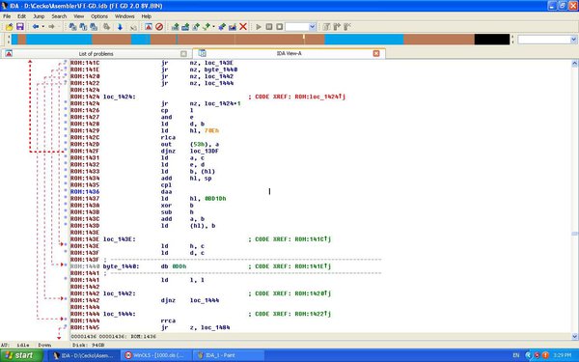Click the second green arrow open-window icon
Viewport: 579px width, 362px height.
point(185,27)
